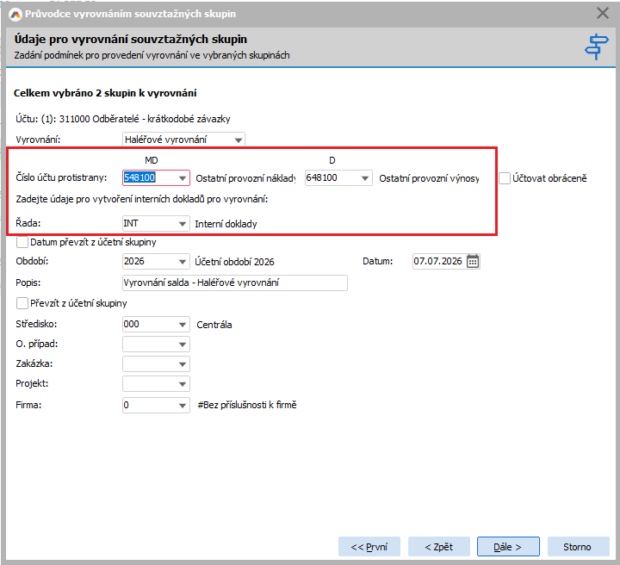This screenshot has height=565, width=620.
Task: Click the Centrála label
Action: tap(214, 325)
